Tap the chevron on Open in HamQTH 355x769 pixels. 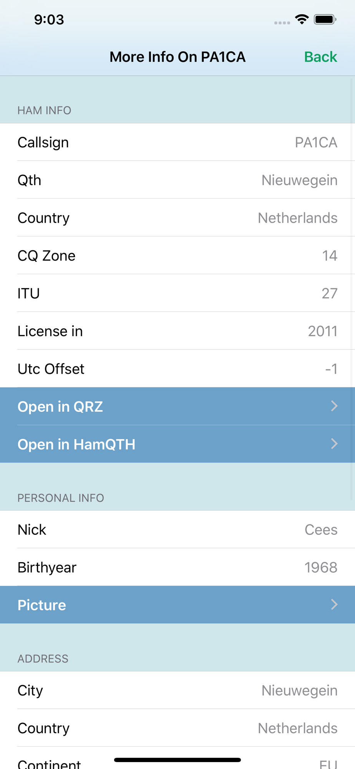[334, 444]
